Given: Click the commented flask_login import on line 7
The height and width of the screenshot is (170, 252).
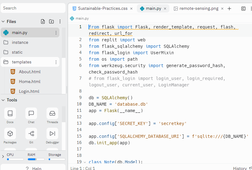Looking at the screenshot, I should click(x=157, y=81).
